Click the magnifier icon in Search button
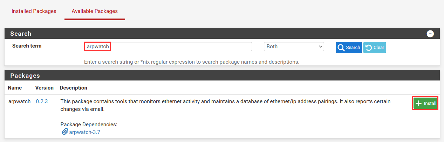 click(341, 48)
